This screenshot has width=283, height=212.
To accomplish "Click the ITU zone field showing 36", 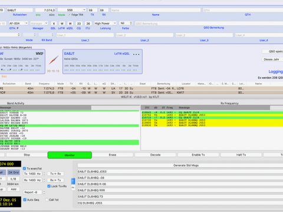I will 88,24.
